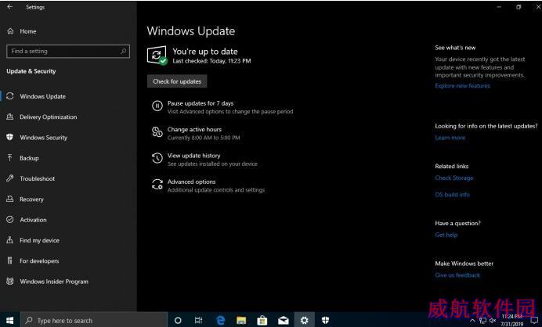The height and width of the screenshot is (327, 542).
Task: Open Action Center notifications icon
Action: coord(533,321)
